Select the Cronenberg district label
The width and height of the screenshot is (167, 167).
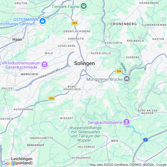pos(124,24)
